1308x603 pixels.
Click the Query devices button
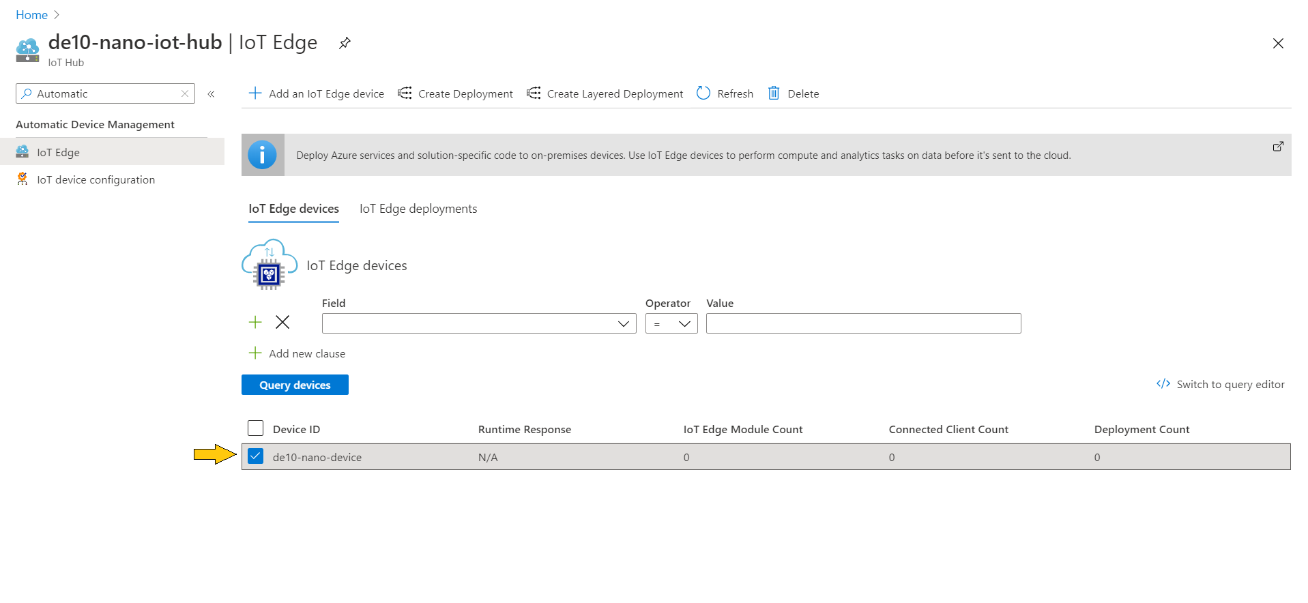295,385
